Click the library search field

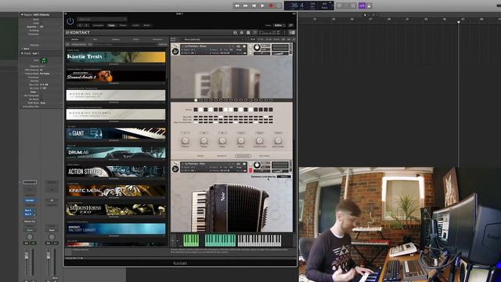tap(124, 45)
